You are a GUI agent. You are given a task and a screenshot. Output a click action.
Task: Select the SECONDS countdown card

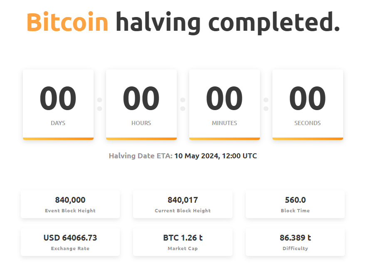coord(308,104)
